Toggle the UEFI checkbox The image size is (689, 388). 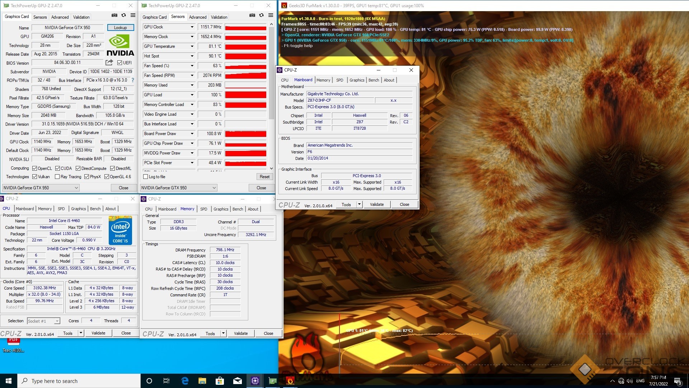pyautogui.click(x=120, y=63)
